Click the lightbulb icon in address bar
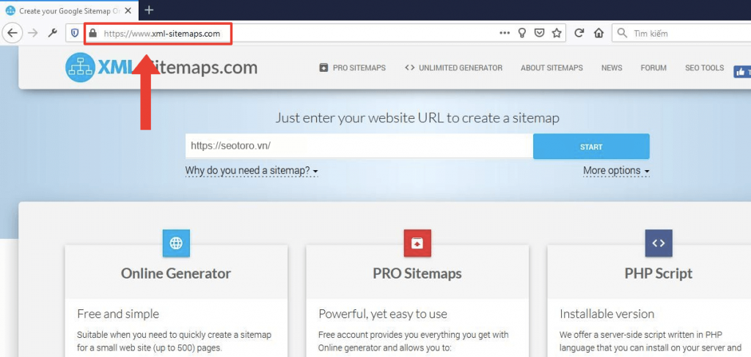751x357 pixels. [522, 33]
